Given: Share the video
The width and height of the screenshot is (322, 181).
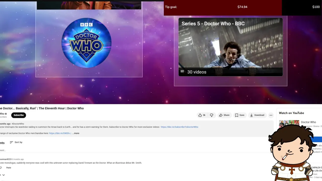Looking at the screenshot, I should click(x=224, y=115).
